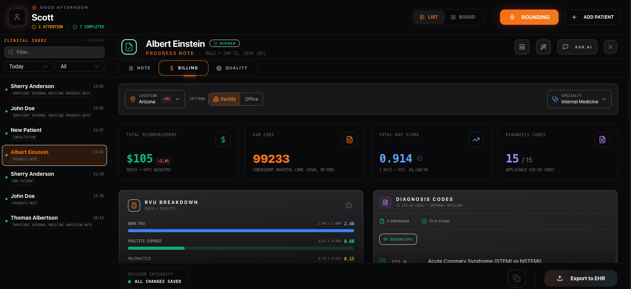Start Rounding with the orange button
This screenshot has height=289, width=631.
click(x=529, y=17)
